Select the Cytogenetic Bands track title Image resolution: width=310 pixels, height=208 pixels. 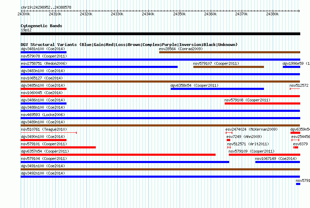[41, 26]
